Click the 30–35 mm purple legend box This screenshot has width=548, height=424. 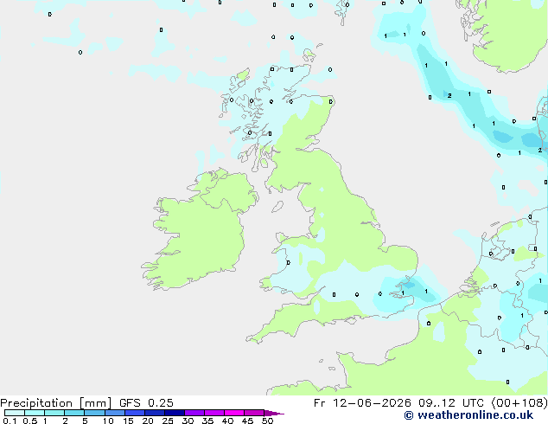pyautogui.click(x=194, y=413)
